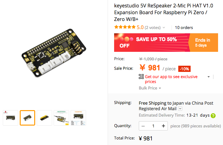Select the third thumbnail showing yellow header
The height and width of the screenshot is (145, 223).
(x=44, y=118)
